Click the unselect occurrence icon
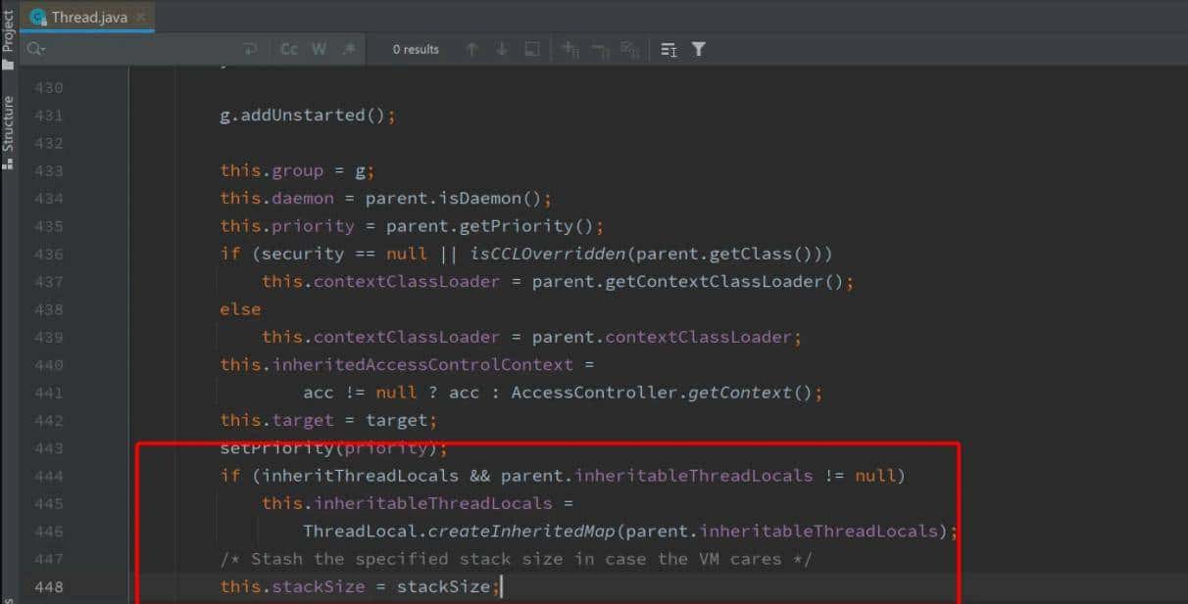Viewport: 1188px width, 604px height. pyautogui.click(x=627, y=49)
